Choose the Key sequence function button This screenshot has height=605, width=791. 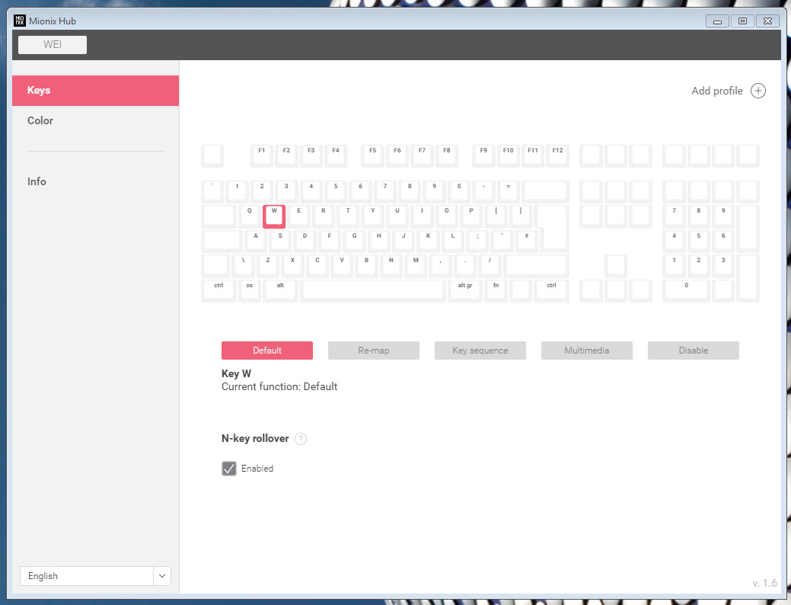(x=480, y=351)
